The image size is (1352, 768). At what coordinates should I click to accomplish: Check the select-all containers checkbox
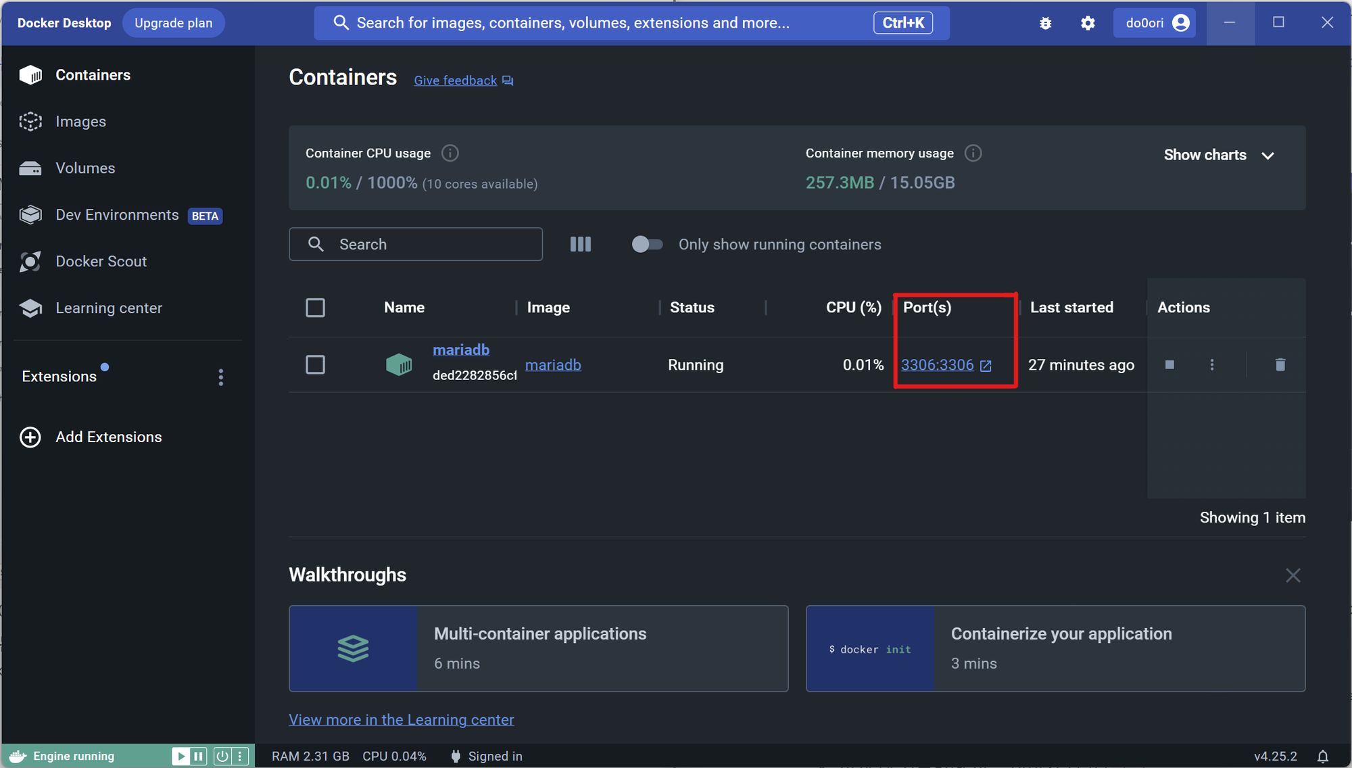(x=315, y=308)
